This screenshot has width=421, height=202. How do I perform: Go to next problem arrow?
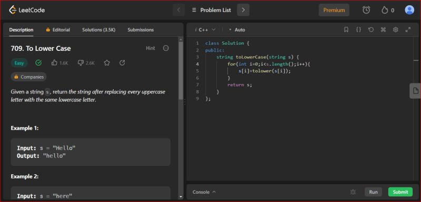coord(243,10)
